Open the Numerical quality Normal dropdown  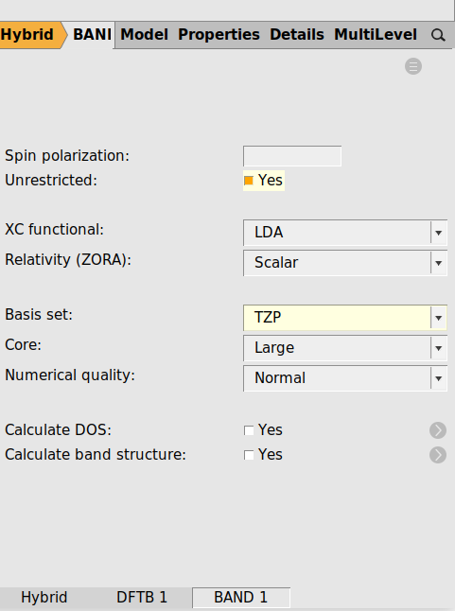pyautogui.click(x=344, y=378)
